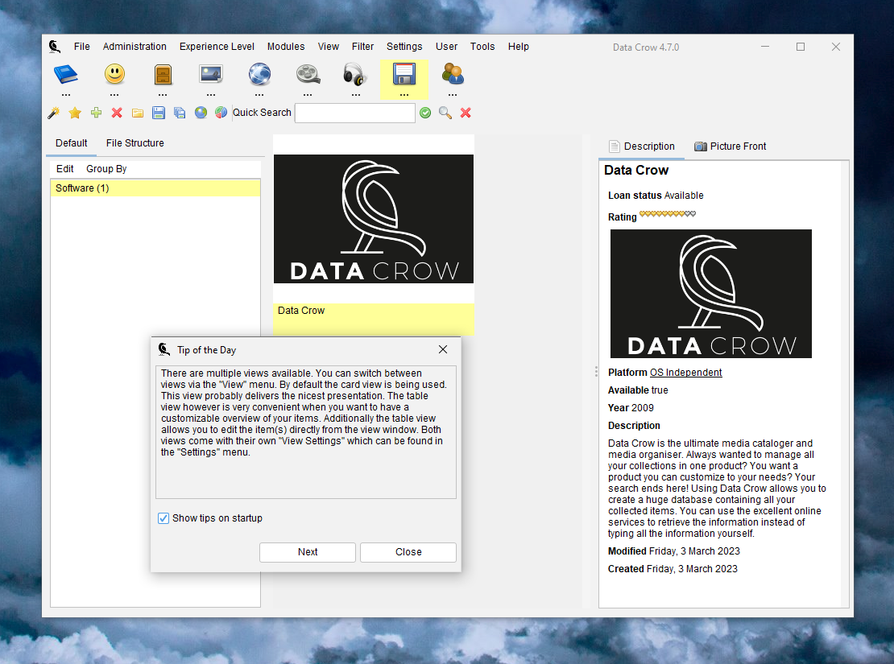Open the globe module icon in top row
This screenshot has width=894, height=664.
coord(259,75)
